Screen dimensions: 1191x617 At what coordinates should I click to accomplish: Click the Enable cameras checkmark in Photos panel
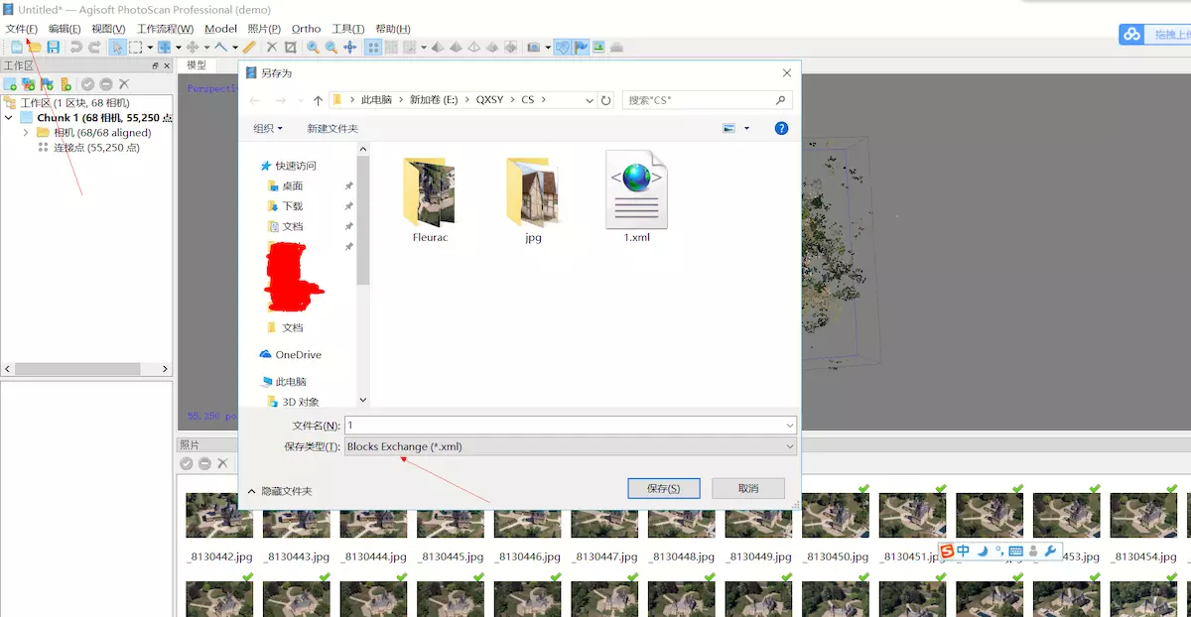point(187,463)
